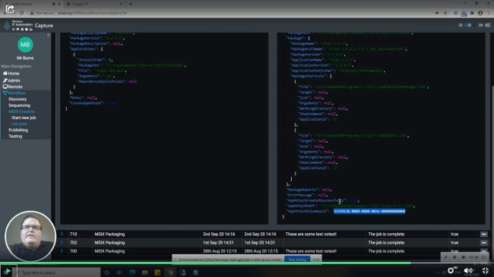
Task: Reload the browser page
Action: pos(22,13)
